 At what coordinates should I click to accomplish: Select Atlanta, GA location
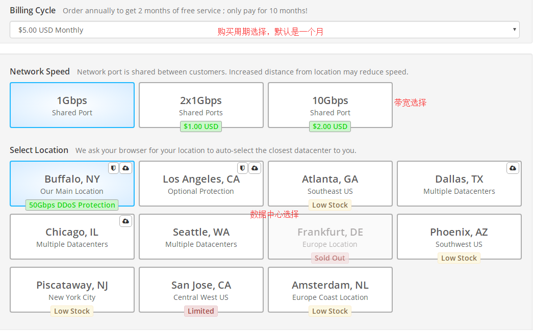click(x=330, y=184)
